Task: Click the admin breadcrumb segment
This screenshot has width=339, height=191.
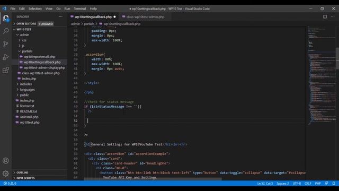Action: (x=75, y=24)
